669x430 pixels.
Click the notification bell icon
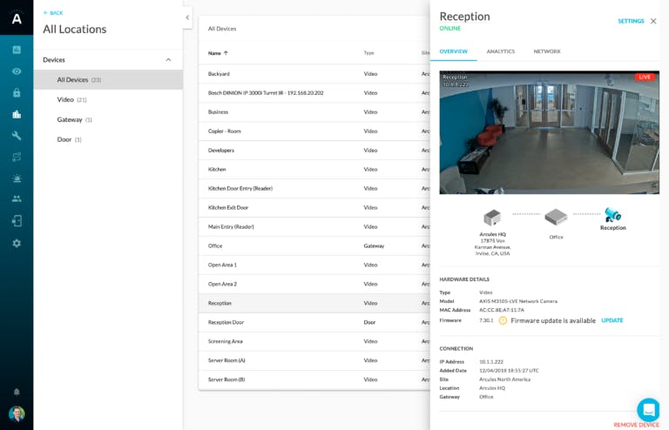(17, 392)
